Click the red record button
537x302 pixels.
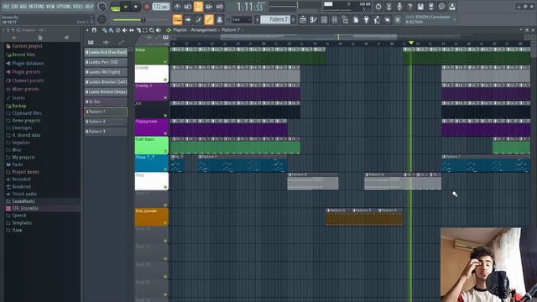[147, 7]
